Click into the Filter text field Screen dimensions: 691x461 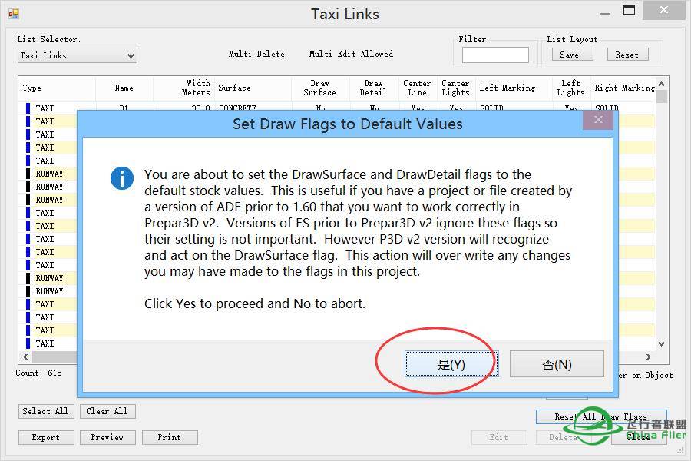(495, 55)
